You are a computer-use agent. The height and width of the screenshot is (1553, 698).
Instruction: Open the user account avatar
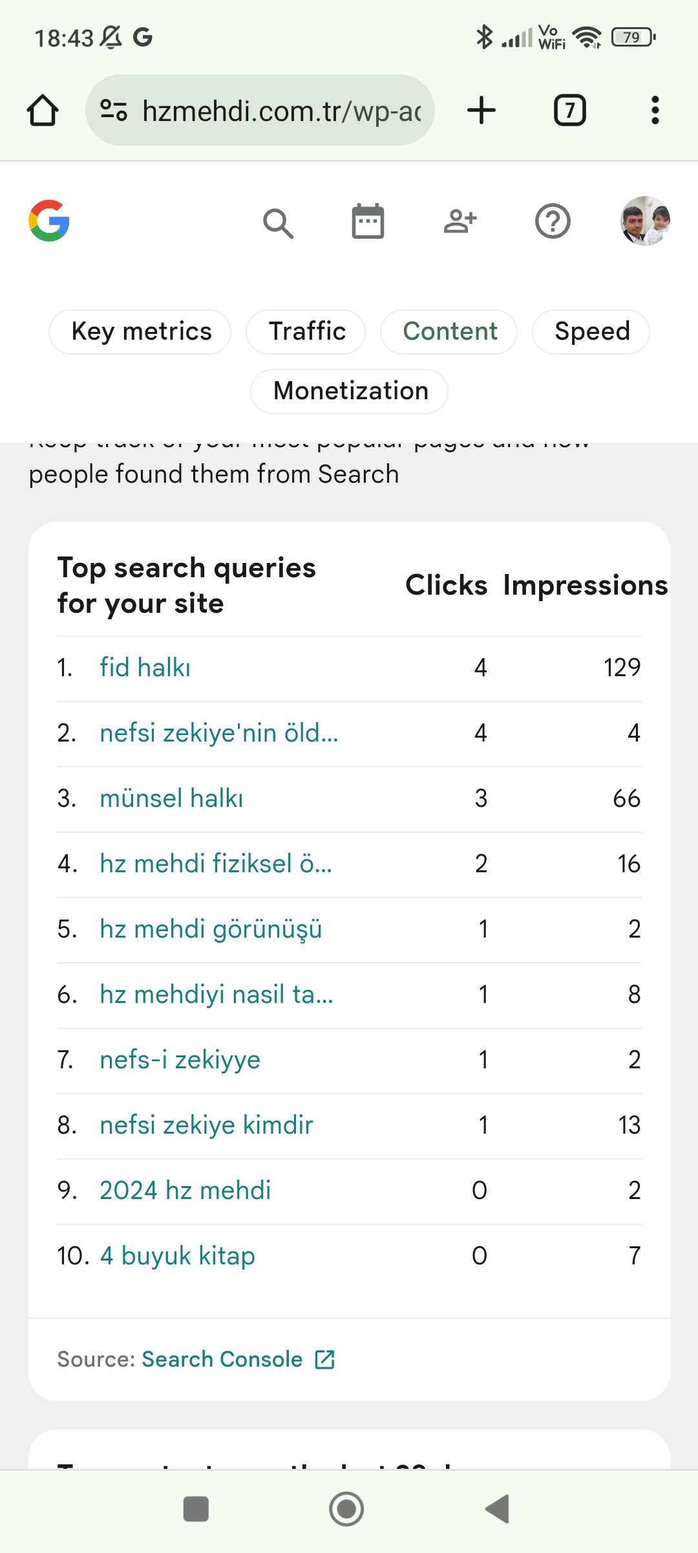tap(645, 221)
